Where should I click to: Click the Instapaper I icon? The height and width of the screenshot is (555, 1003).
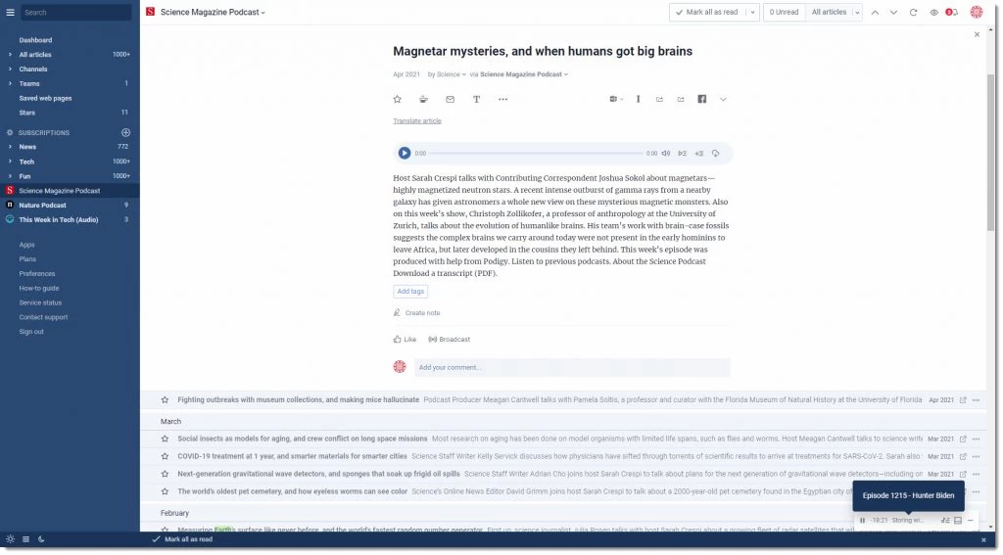pyautogui.click(x=639, y=99)
